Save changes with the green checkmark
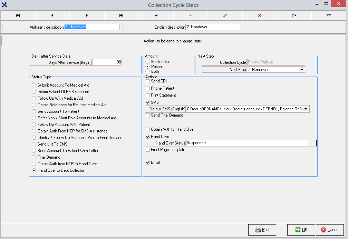 (x=225, y=16)
